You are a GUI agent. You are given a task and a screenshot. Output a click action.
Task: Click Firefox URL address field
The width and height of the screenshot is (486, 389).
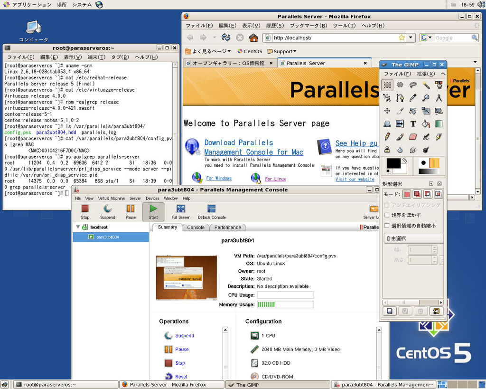click(x=336, y=38)
